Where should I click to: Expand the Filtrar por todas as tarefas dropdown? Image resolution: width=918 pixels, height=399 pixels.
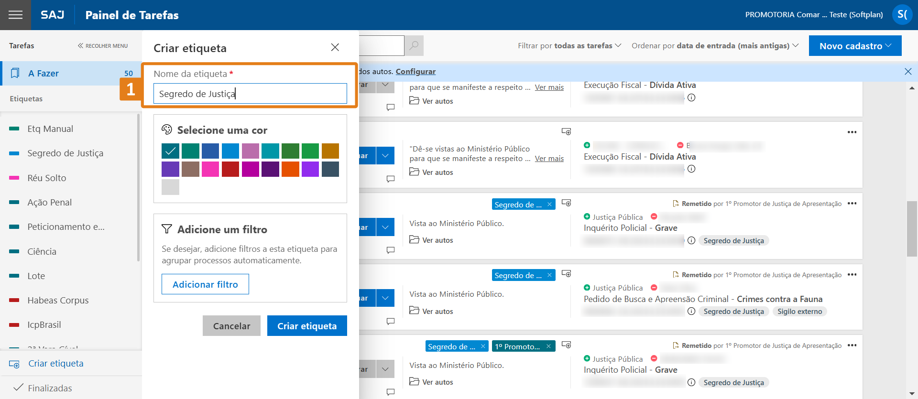click(x=569, y=45)
